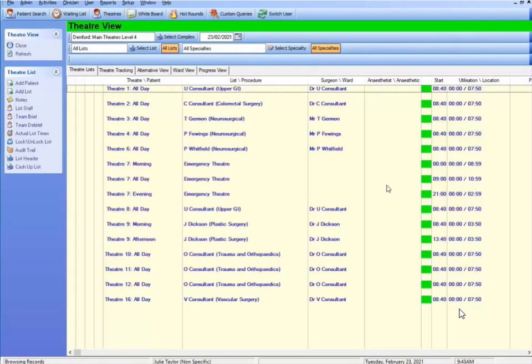Click Select Specialty button

coord(287,48)
